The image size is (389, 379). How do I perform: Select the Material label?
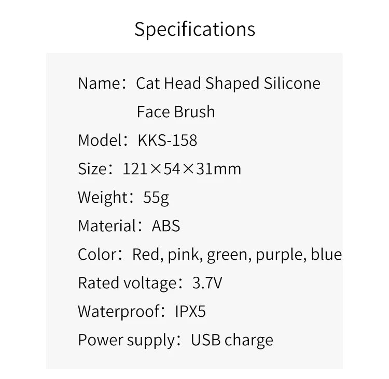click(x=108, y=226)
